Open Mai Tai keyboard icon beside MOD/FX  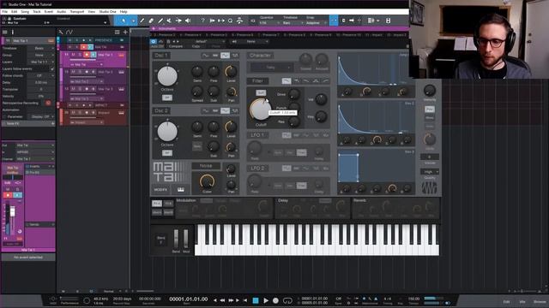pyautogui.click(x=181, y=190)
